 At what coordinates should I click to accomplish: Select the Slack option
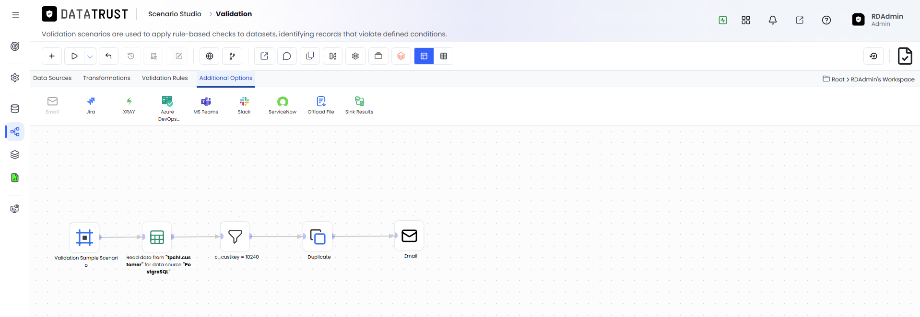(x=244, y=105)
